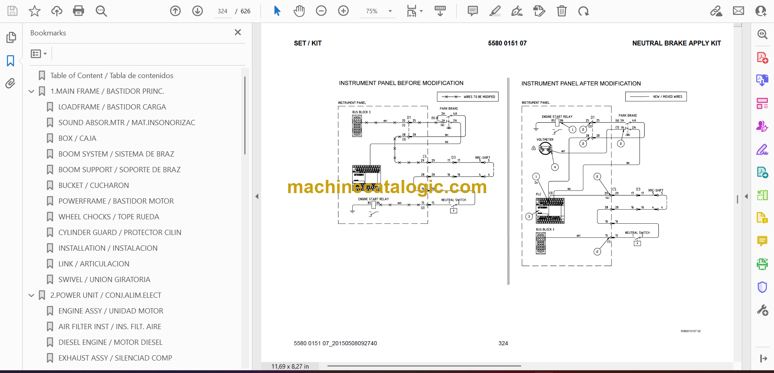This screenshot has width=774, height=373.
Task: Open LINK / ARTICULACION bookmark
Action: tap(94, 264)
